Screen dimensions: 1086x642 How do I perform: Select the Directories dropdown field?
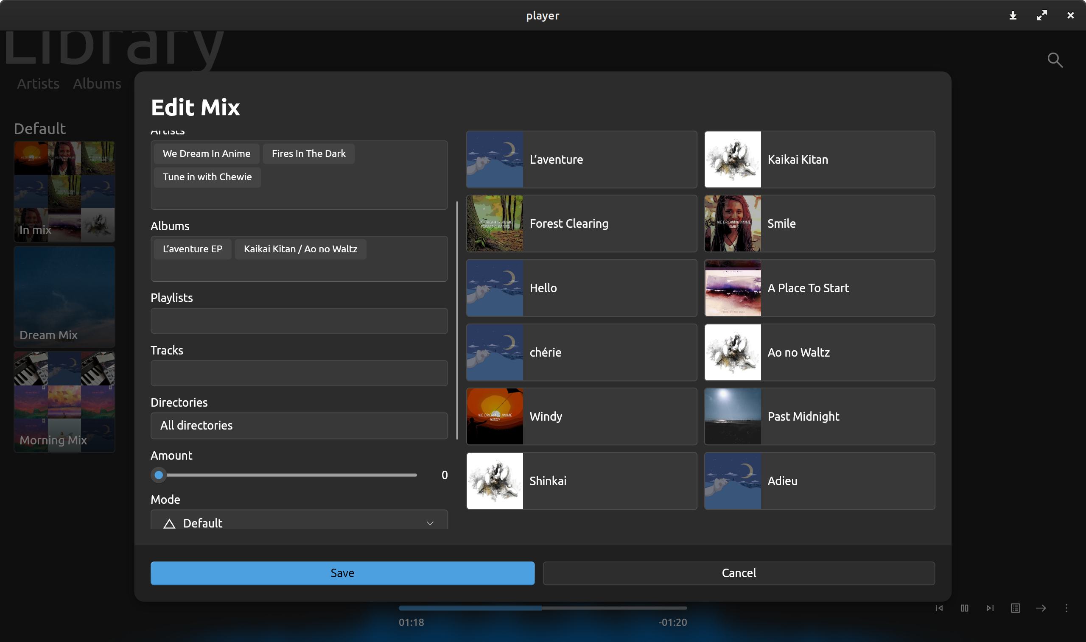point(299,425)
